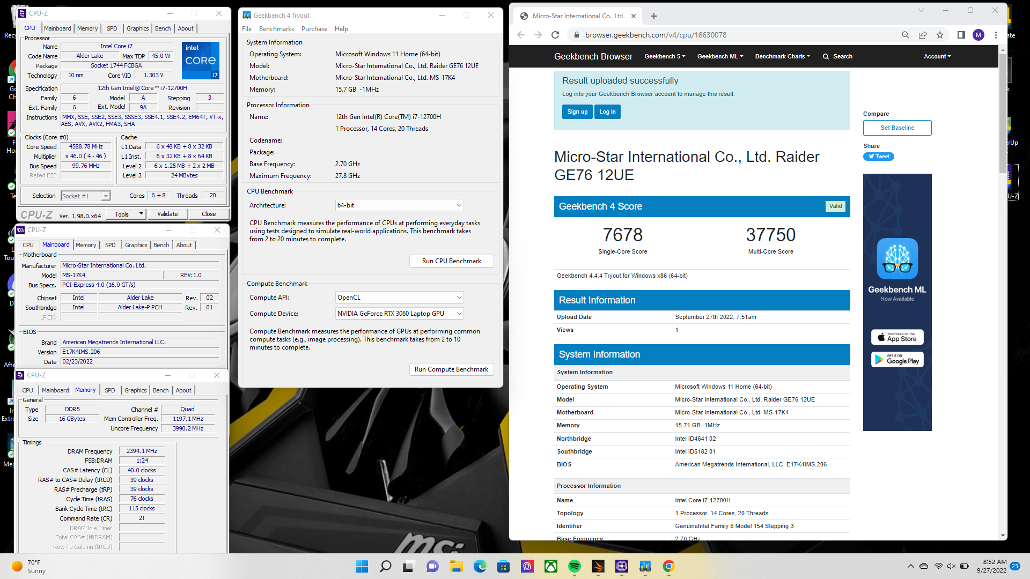Image resolution: width=1030 pixels, height=579 pixels.
Task: Open Chrome's zoom magnifier icon in address bar
Action: [x=906, y=35]
